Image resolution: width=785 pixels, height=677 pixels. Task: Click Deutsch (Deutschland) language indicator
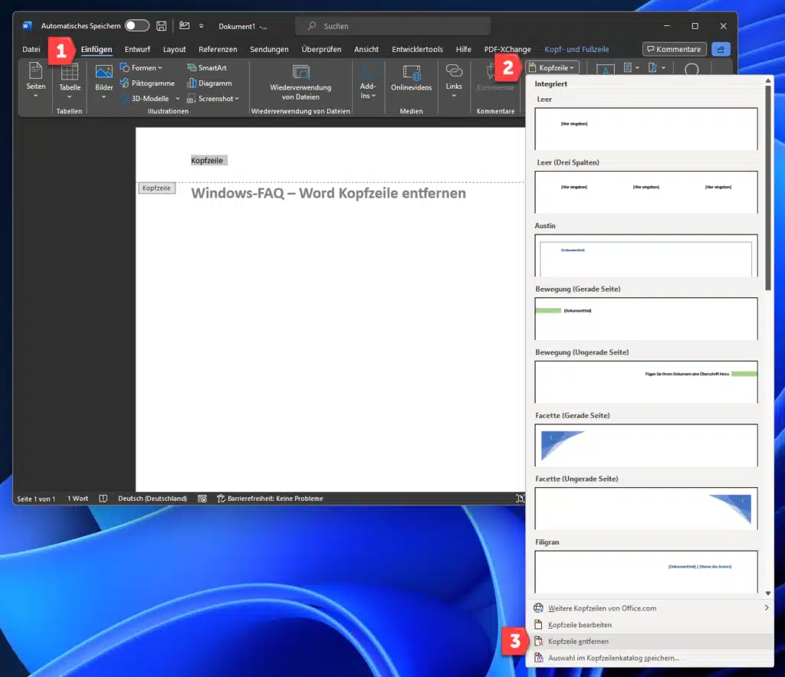[x=153, y=499]
